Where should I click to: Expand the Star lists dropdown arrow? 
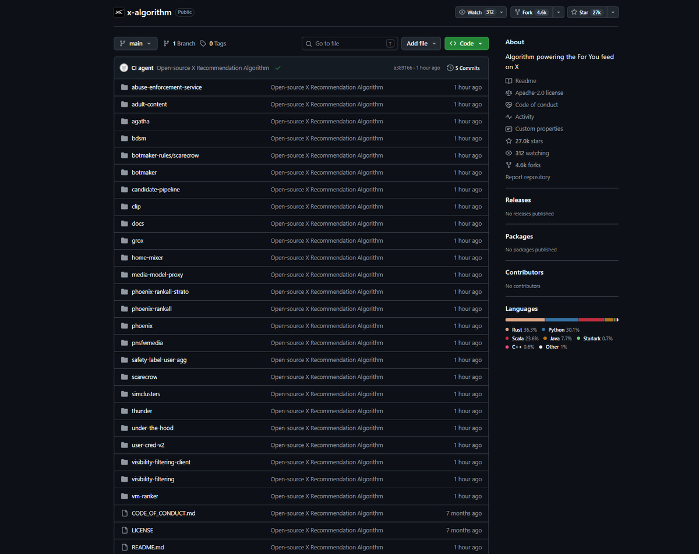point(613,12)
